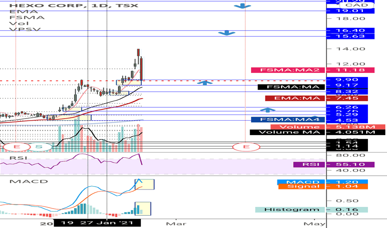Select the blue up arrow near 9.90 line

(x=205, y=83)
